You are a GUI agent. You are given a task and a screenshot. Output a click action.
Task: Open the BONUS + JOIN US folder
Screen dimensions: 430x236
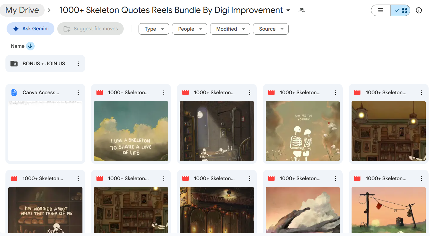(45, 64)
